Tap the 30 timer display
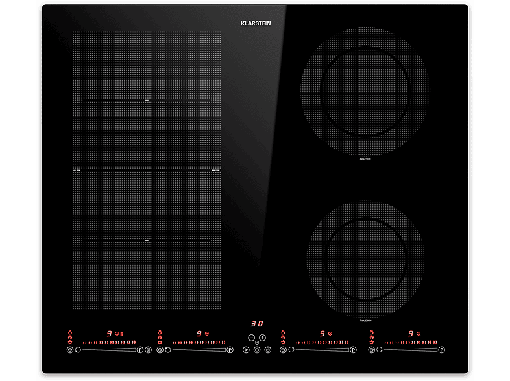 [257, 324]
